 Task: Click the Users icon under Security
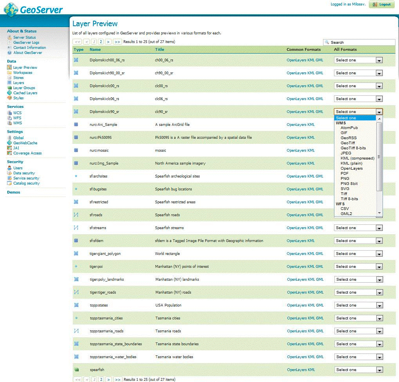click(10, 168)
